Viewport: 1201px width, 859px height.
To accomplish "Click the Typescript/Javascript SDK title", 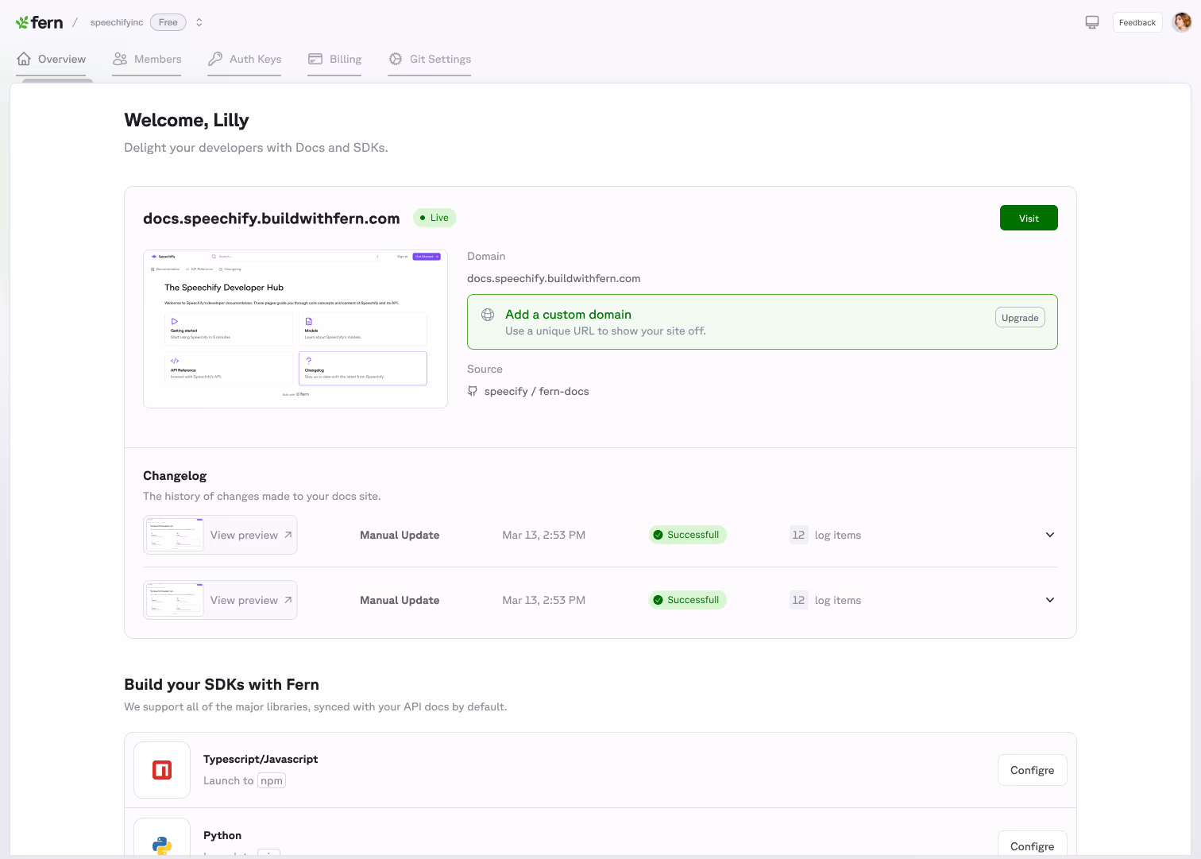I will pyautogui.click(x=261, y=759).
